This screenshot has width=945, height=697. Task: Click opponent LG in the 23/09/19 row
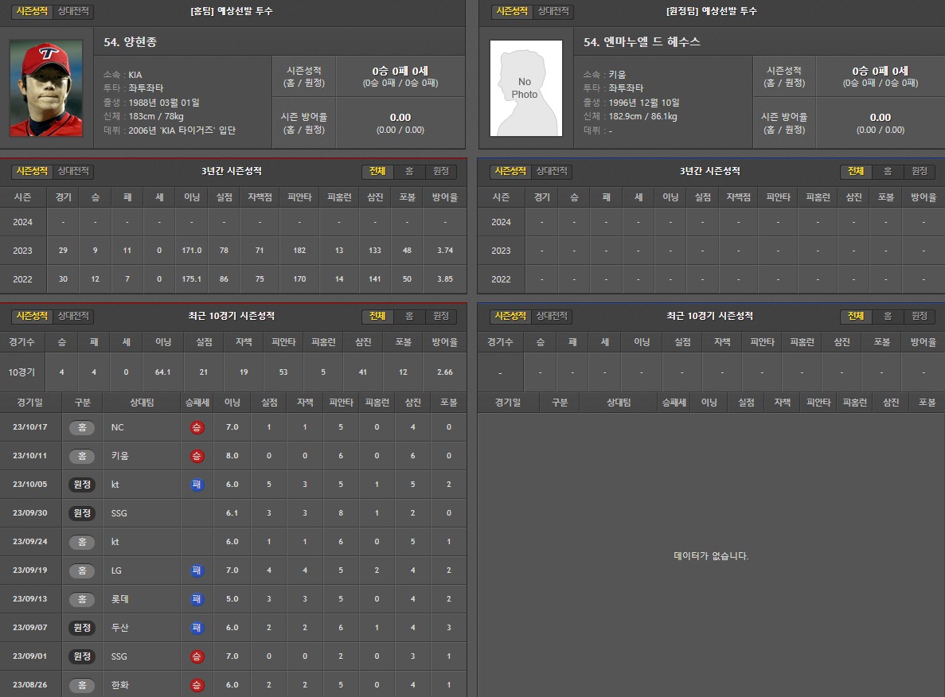click(116, 570)
